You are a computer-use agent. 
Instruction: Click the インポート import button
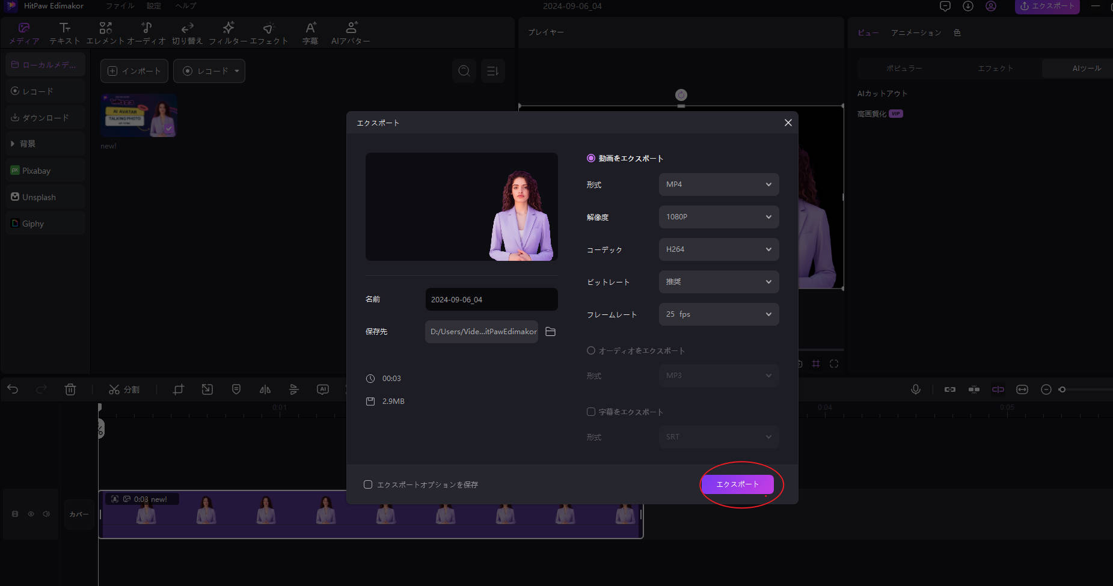[x=134, y=71]
